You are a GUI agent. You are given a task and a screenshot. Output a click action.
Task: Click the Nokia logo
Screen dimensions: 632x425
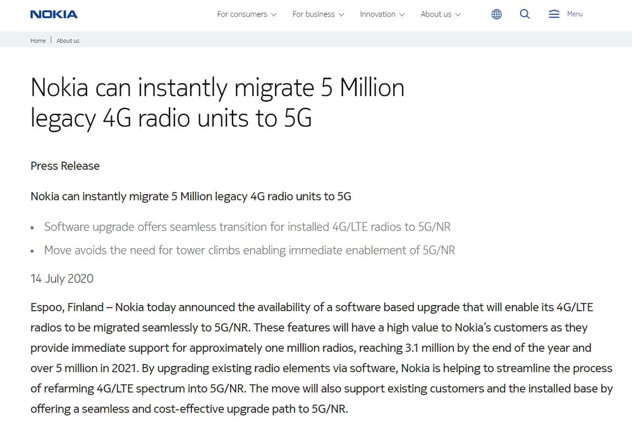[x=54, y=14]
